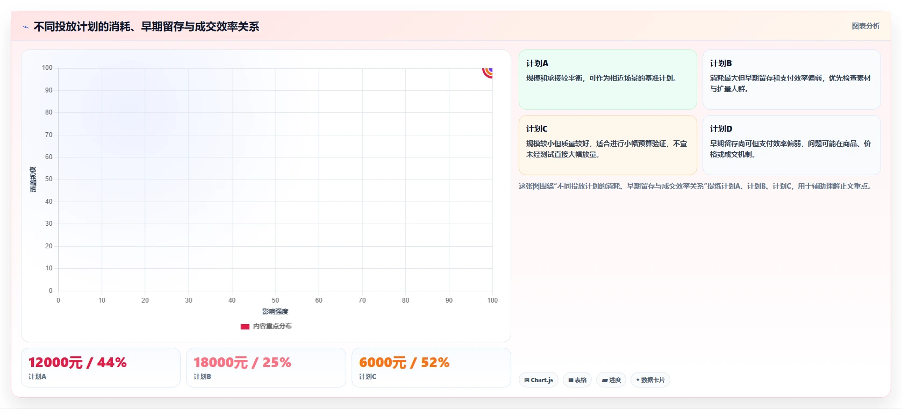The image size is (902, 409).
Task: Click the 计划B label under 18000元
Action: tap(202, 377)
